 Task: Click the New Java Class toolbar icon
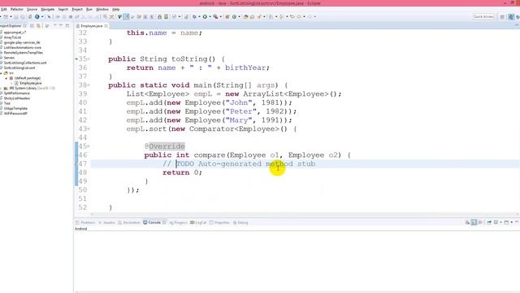pos(234,16)
